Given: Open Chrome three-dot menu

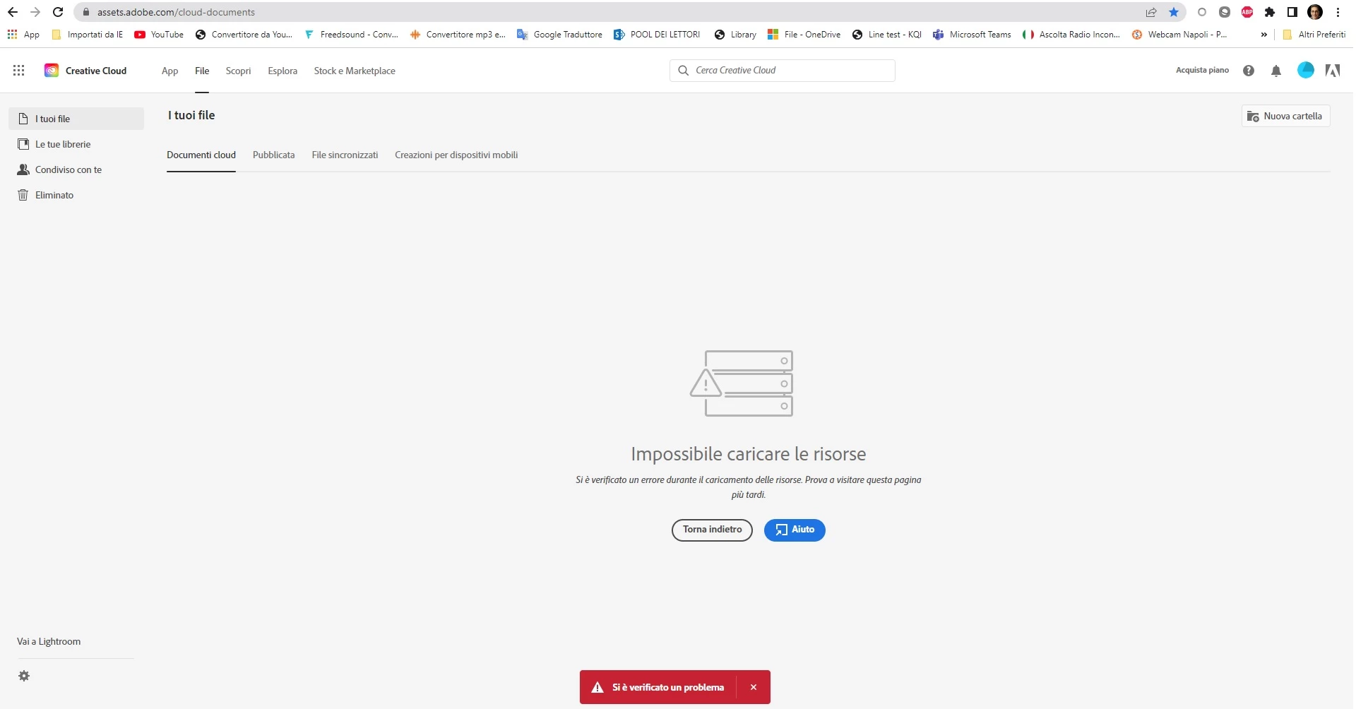Looking at the screenshot, I should [x=1338, y=12].
